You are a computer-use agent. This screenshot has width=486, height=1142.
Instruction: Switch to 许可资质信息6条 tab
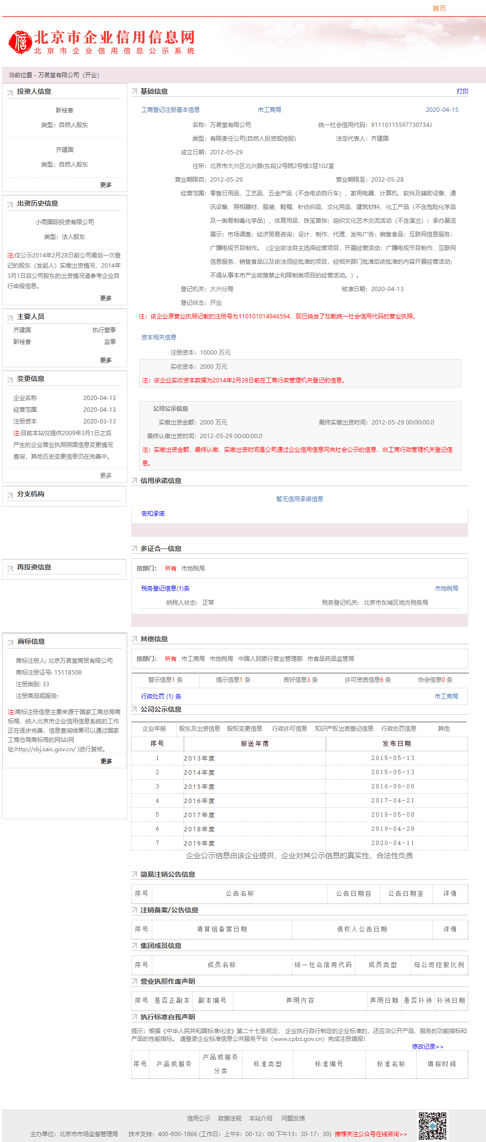click(368, 680)
